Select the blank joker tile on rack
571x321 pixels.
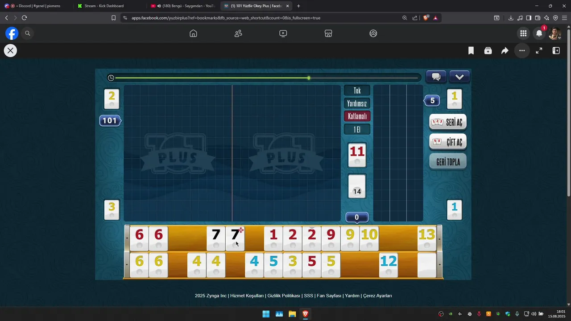[x=426, y=265]
